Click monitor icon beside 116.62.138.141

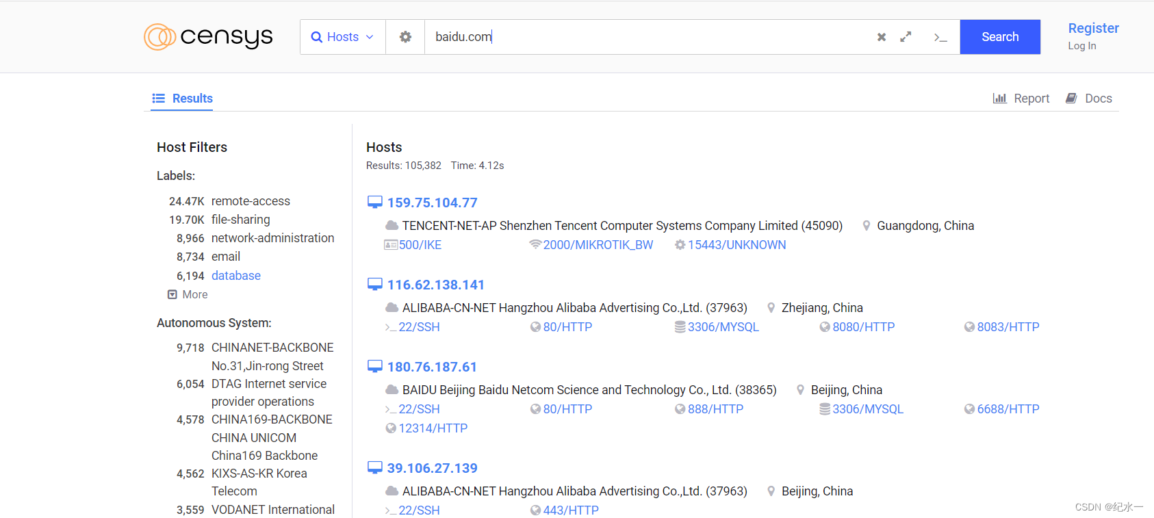click(374, 284)
